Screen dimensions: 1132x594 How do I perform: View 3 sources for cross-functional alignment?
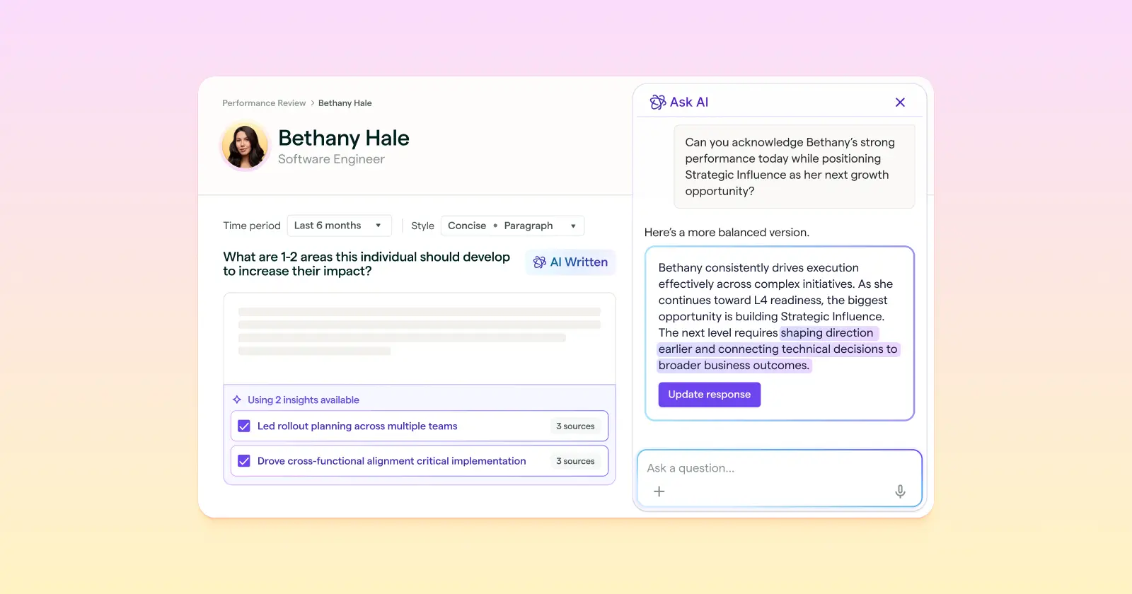point(575,461)
